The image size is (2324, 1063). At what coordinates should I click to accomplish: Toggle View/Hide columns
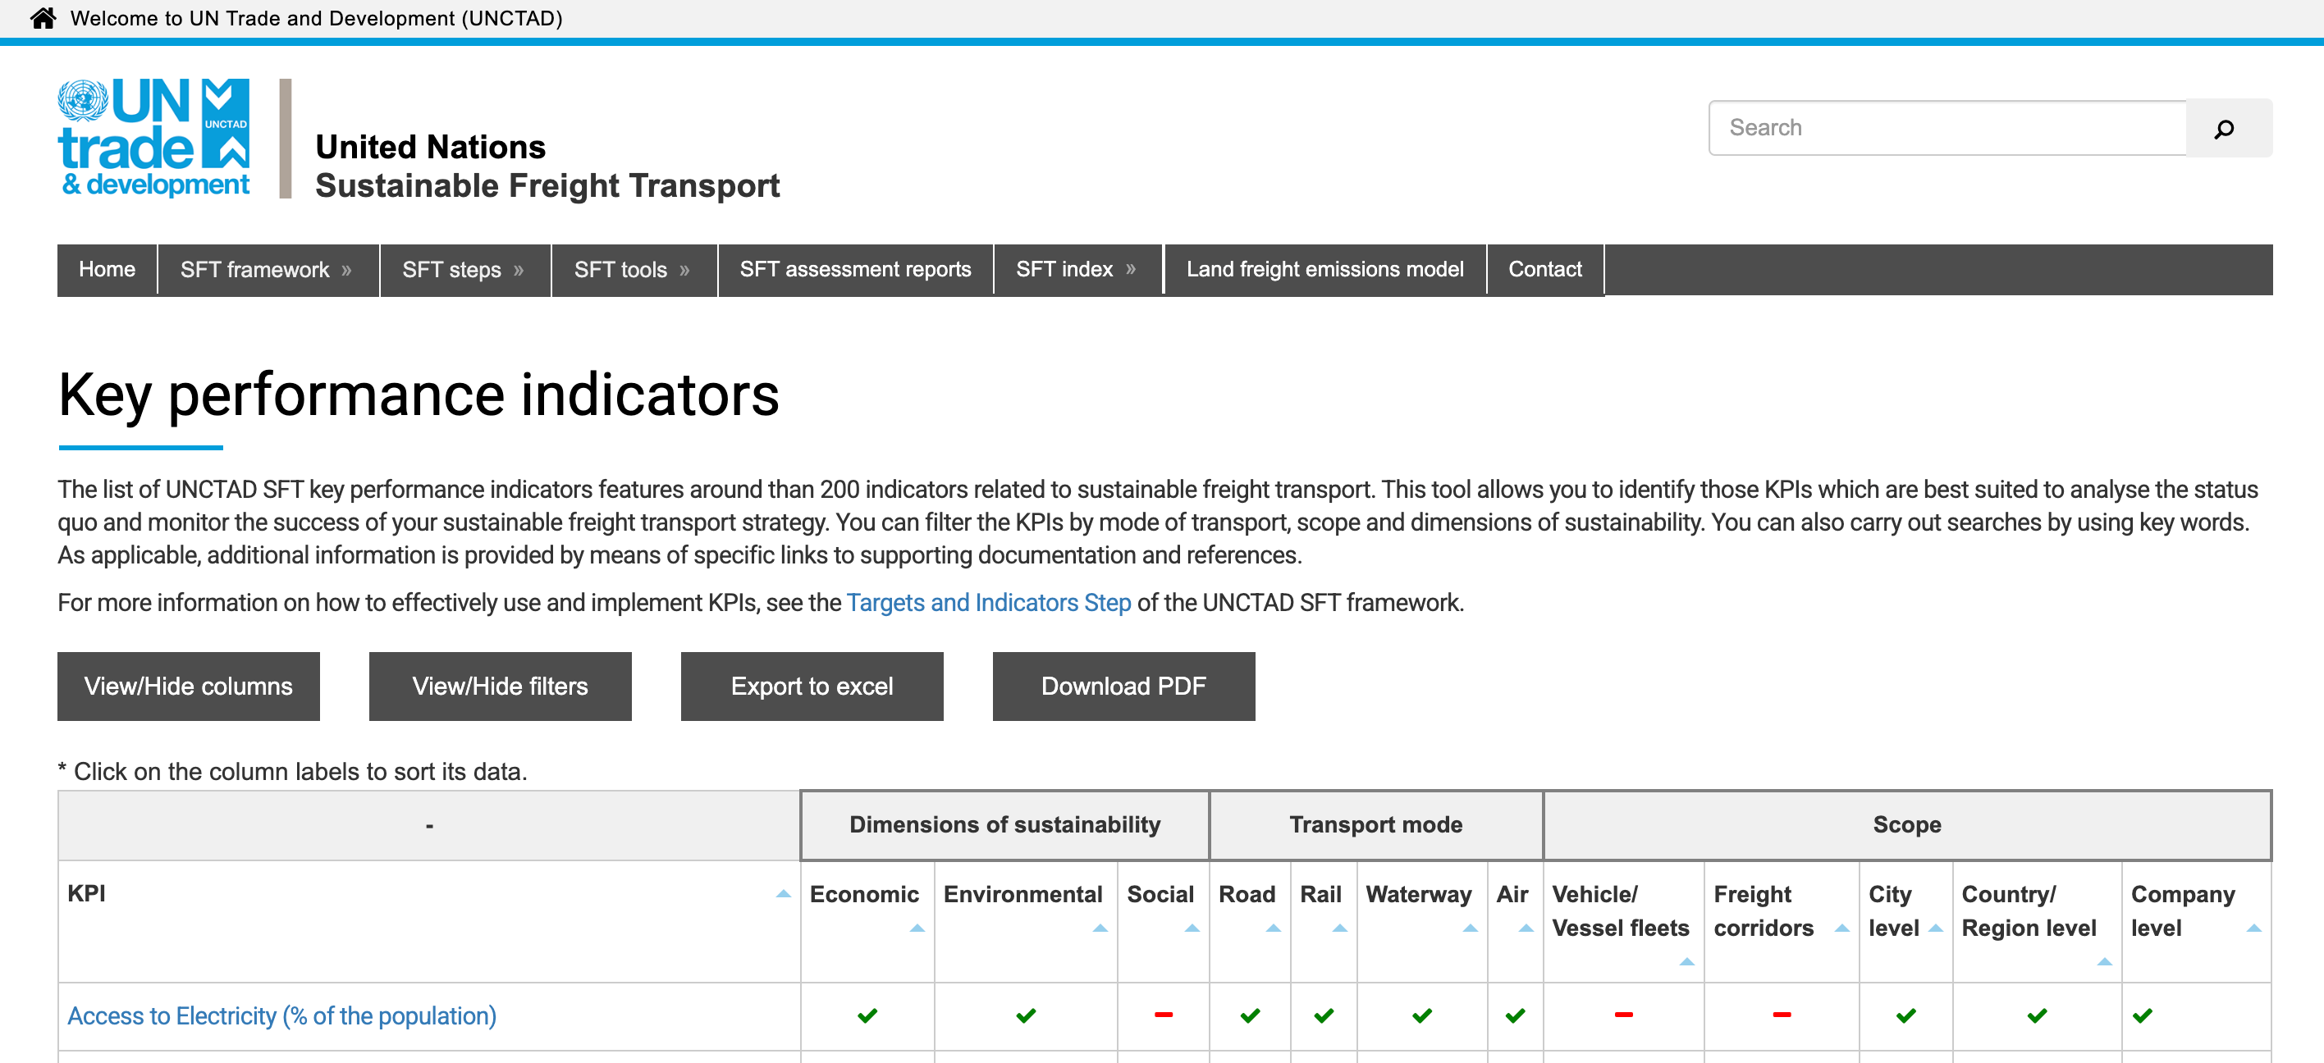coord(189,687)
